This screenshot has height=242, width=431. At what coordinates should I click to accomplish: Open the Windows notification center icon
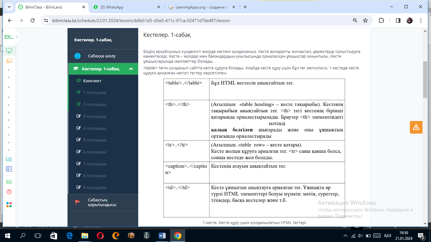point(421,236)
